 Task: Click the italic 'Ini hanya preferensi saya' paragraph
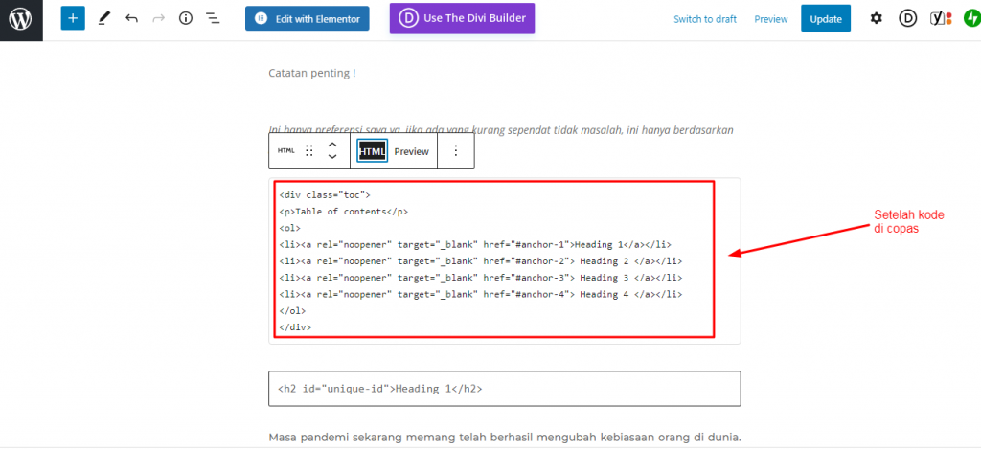(500, 130)
